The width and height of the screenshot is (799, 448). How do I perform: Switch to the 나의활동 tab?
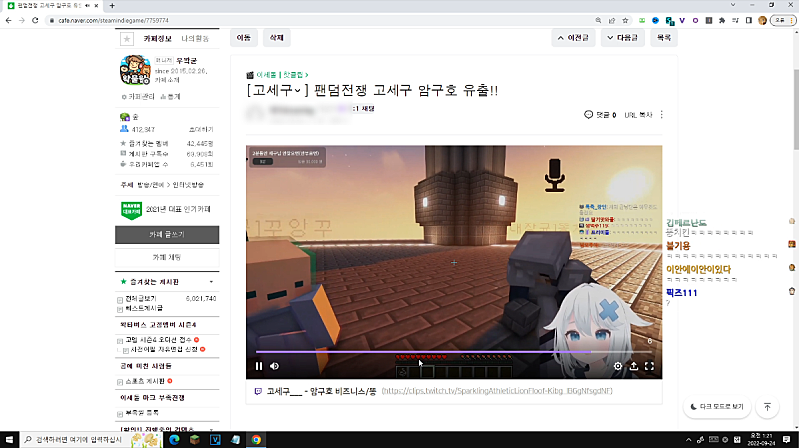[195, 38]
